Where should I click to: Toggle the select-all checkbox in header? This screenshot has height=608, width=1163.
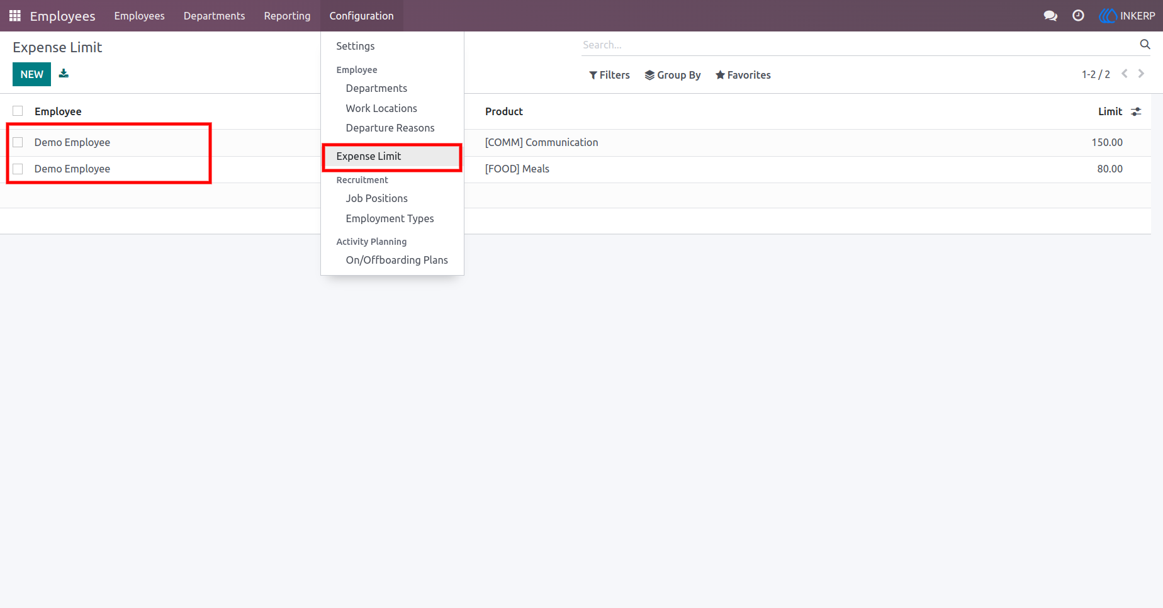pyautogui.click(x=18, y=111)
